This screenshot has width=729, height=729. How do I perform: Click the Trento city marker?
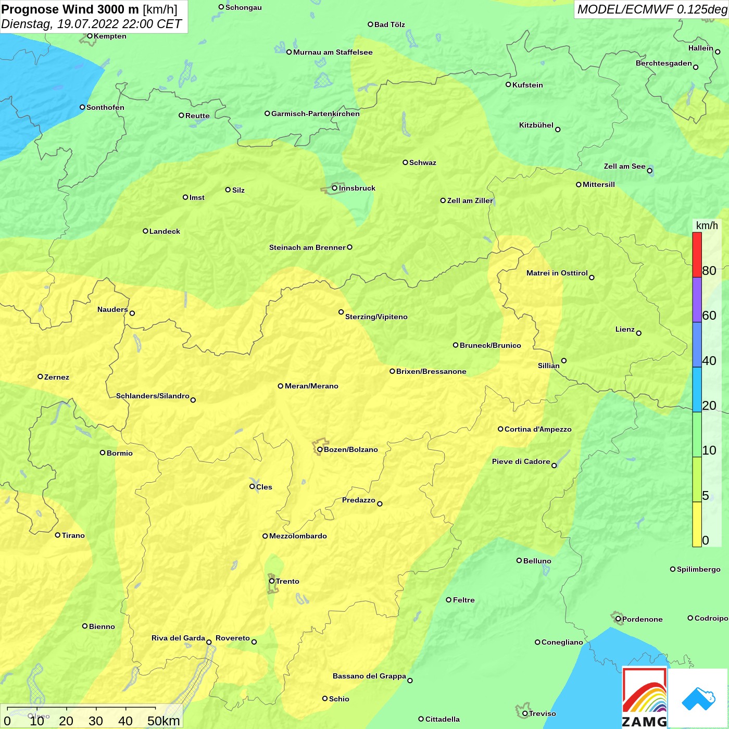[272, 581]
